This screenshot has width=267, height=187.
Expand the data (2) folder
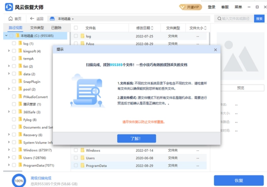[8, 74]
